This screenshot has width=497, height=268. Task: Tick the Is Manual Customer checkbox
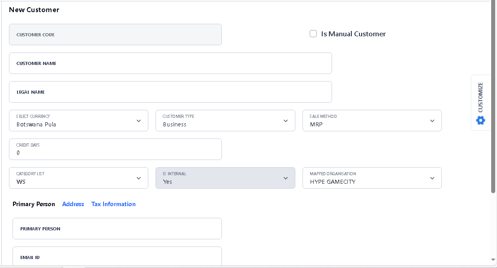coord(313,34)
